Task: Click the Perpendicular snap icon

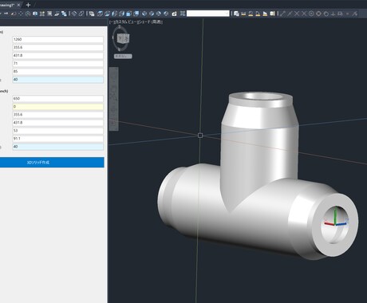Action: tap(333, 14)
